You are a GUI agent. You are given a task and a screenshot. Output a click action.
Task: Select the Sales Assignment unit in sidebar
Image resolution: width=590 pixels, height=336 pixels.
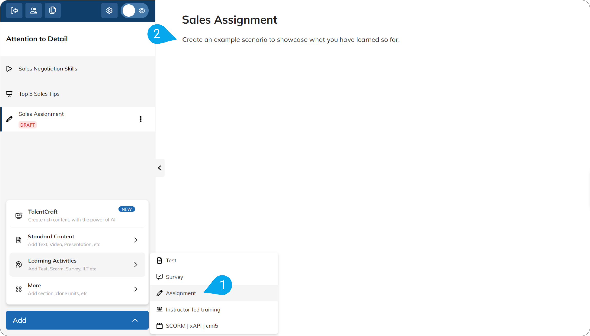78,119
